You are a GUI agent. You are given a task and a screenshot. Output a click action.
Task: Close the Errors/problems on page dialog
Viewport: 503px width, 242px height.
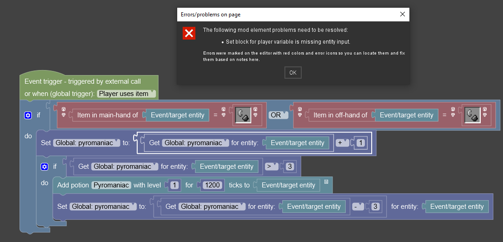[402, 15]
